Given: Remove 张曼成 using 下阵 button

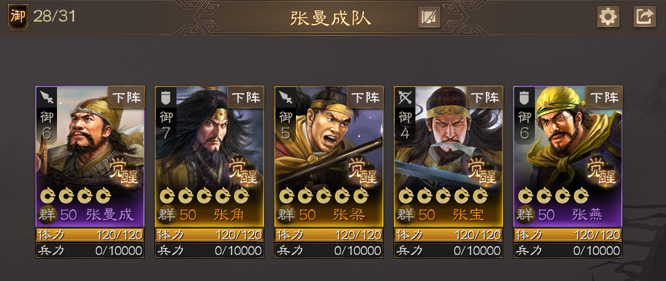Looking at the screenshot, I should coord(126,97).
